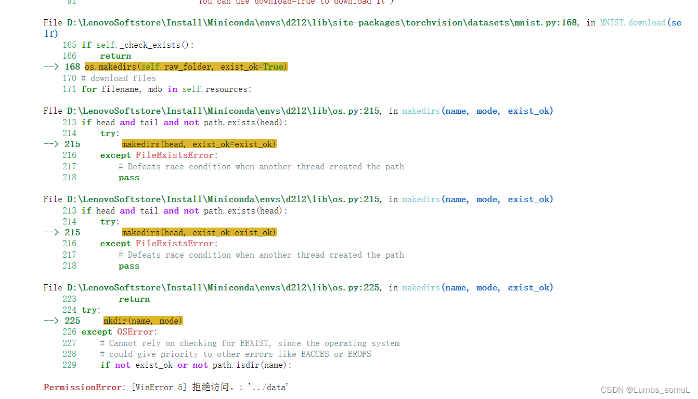Image resolution: width=698 pixels, height=399 pixels.
Task: Click the 'try:' keyword on line 224
Action: 90,310
